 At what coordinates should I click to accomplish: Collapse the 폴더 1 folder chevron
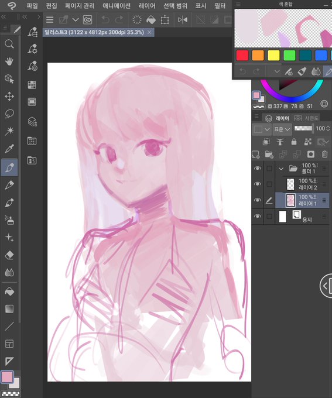coord(281,169)
